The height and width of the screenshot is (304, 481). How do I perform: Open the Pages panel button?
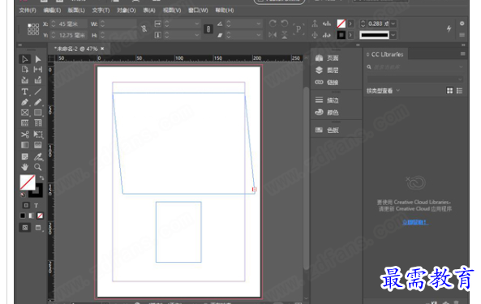click(327, 58)
